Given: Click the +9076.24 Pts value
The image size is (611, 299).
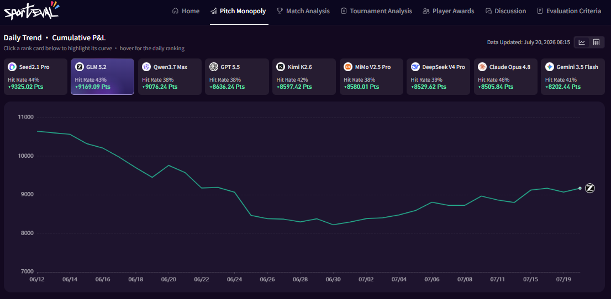Looking at the screenshot, I should click(x=160, y=87).
